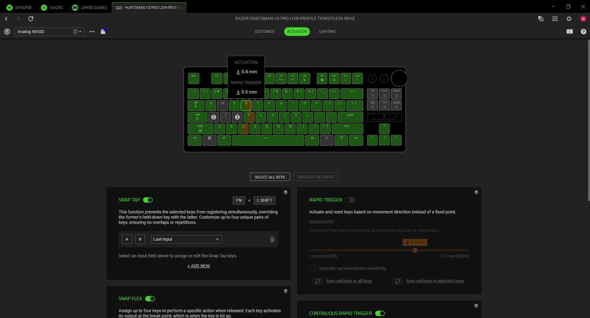590x318 pixels.
Task: Select the Windows key on keyboard preview
Action: 209,140
